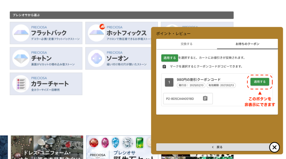Click the 980円の割引クーポンコード title

coord(199,80)
